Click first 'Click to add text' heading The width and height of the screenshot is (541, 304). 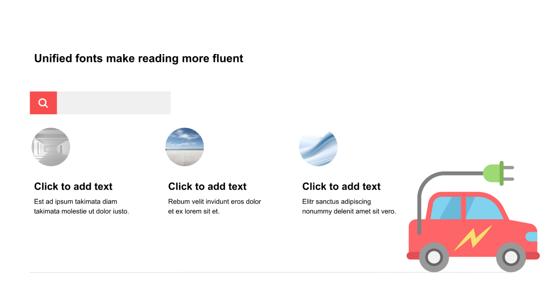click(73, 187)
